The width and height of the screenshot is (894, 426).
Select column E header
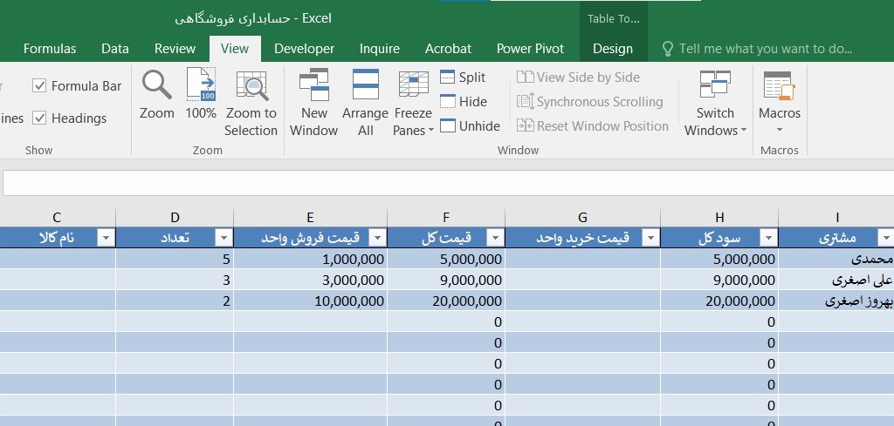pos(310,217)
